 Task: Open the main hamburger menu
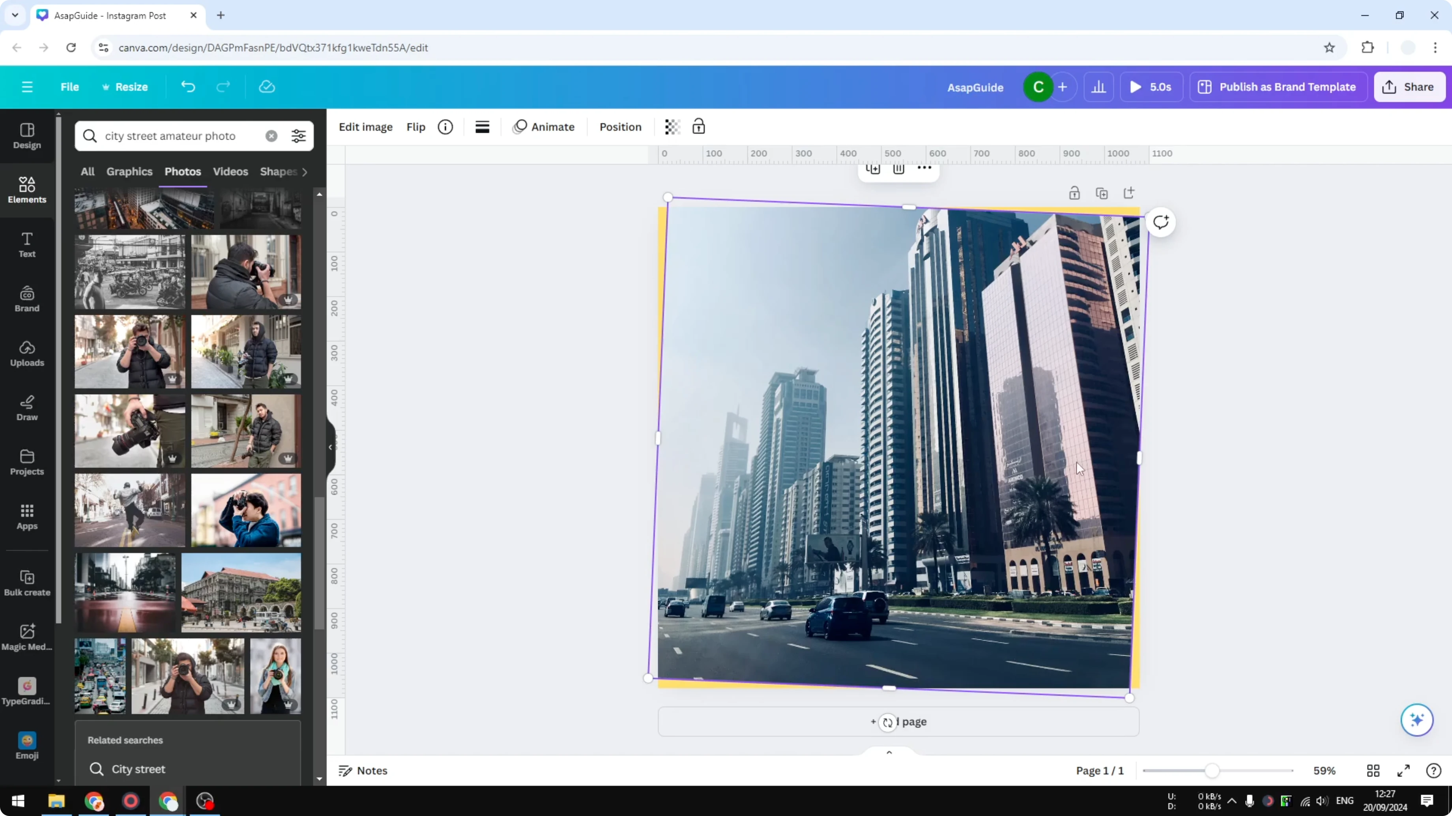click(x=27, y=87)
